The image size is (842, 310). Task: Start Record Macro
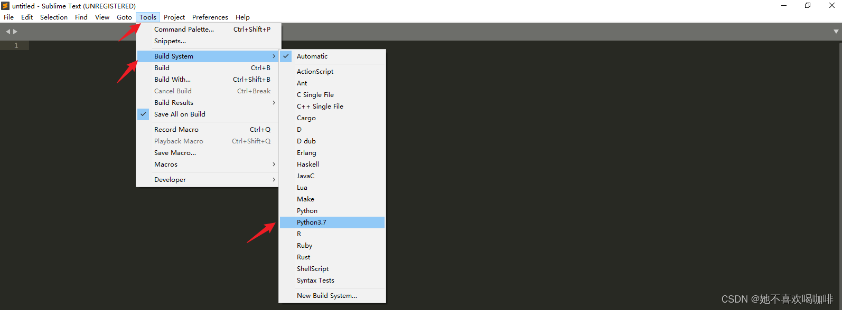tap(209, 129)
